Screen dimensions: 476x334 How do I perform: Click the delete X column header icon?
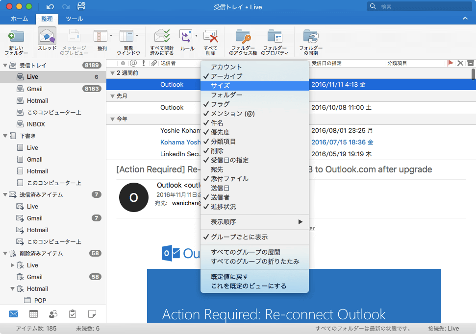coord(460,63)
